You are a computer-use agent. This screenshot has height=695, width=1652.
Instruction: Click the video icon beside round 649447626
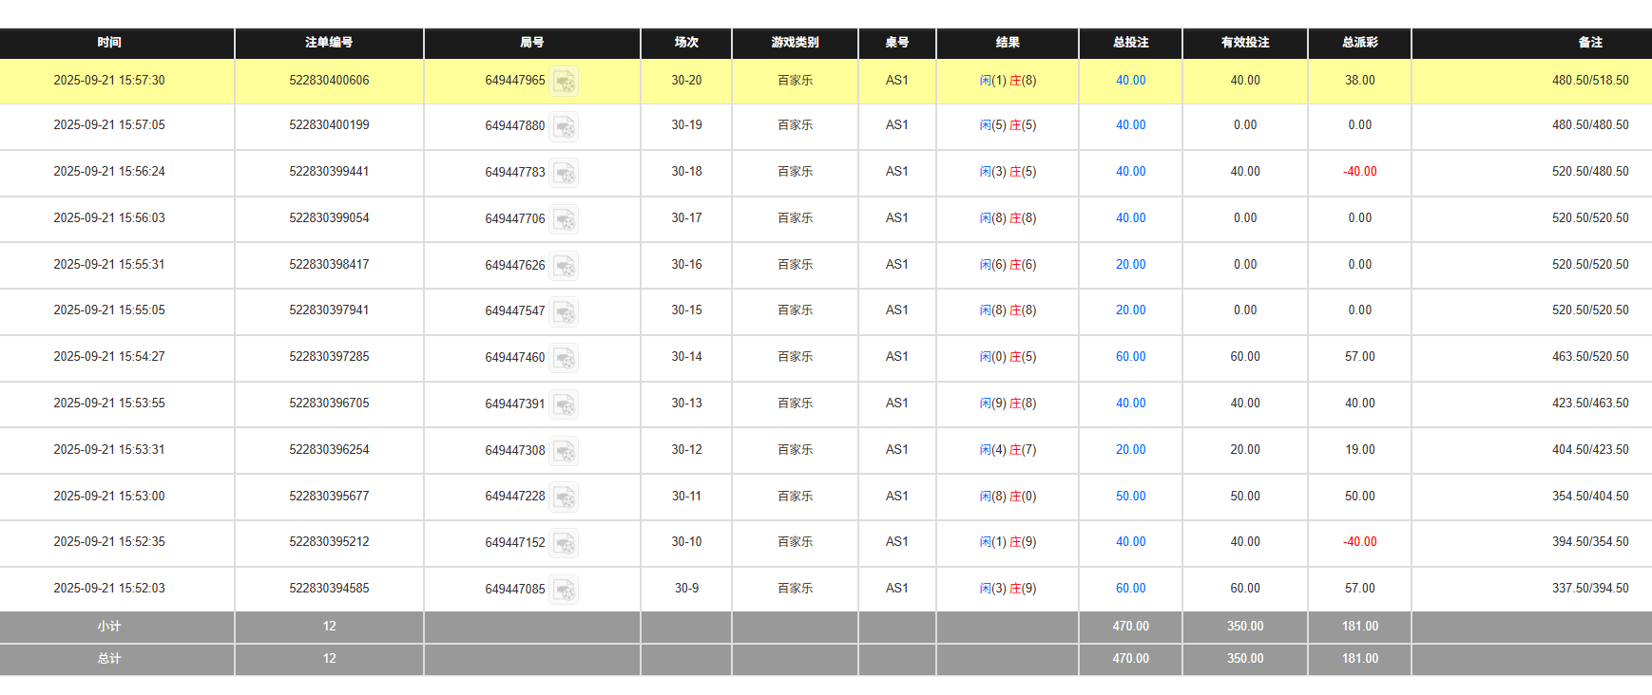pyautogui.click(x=565, y=266)
